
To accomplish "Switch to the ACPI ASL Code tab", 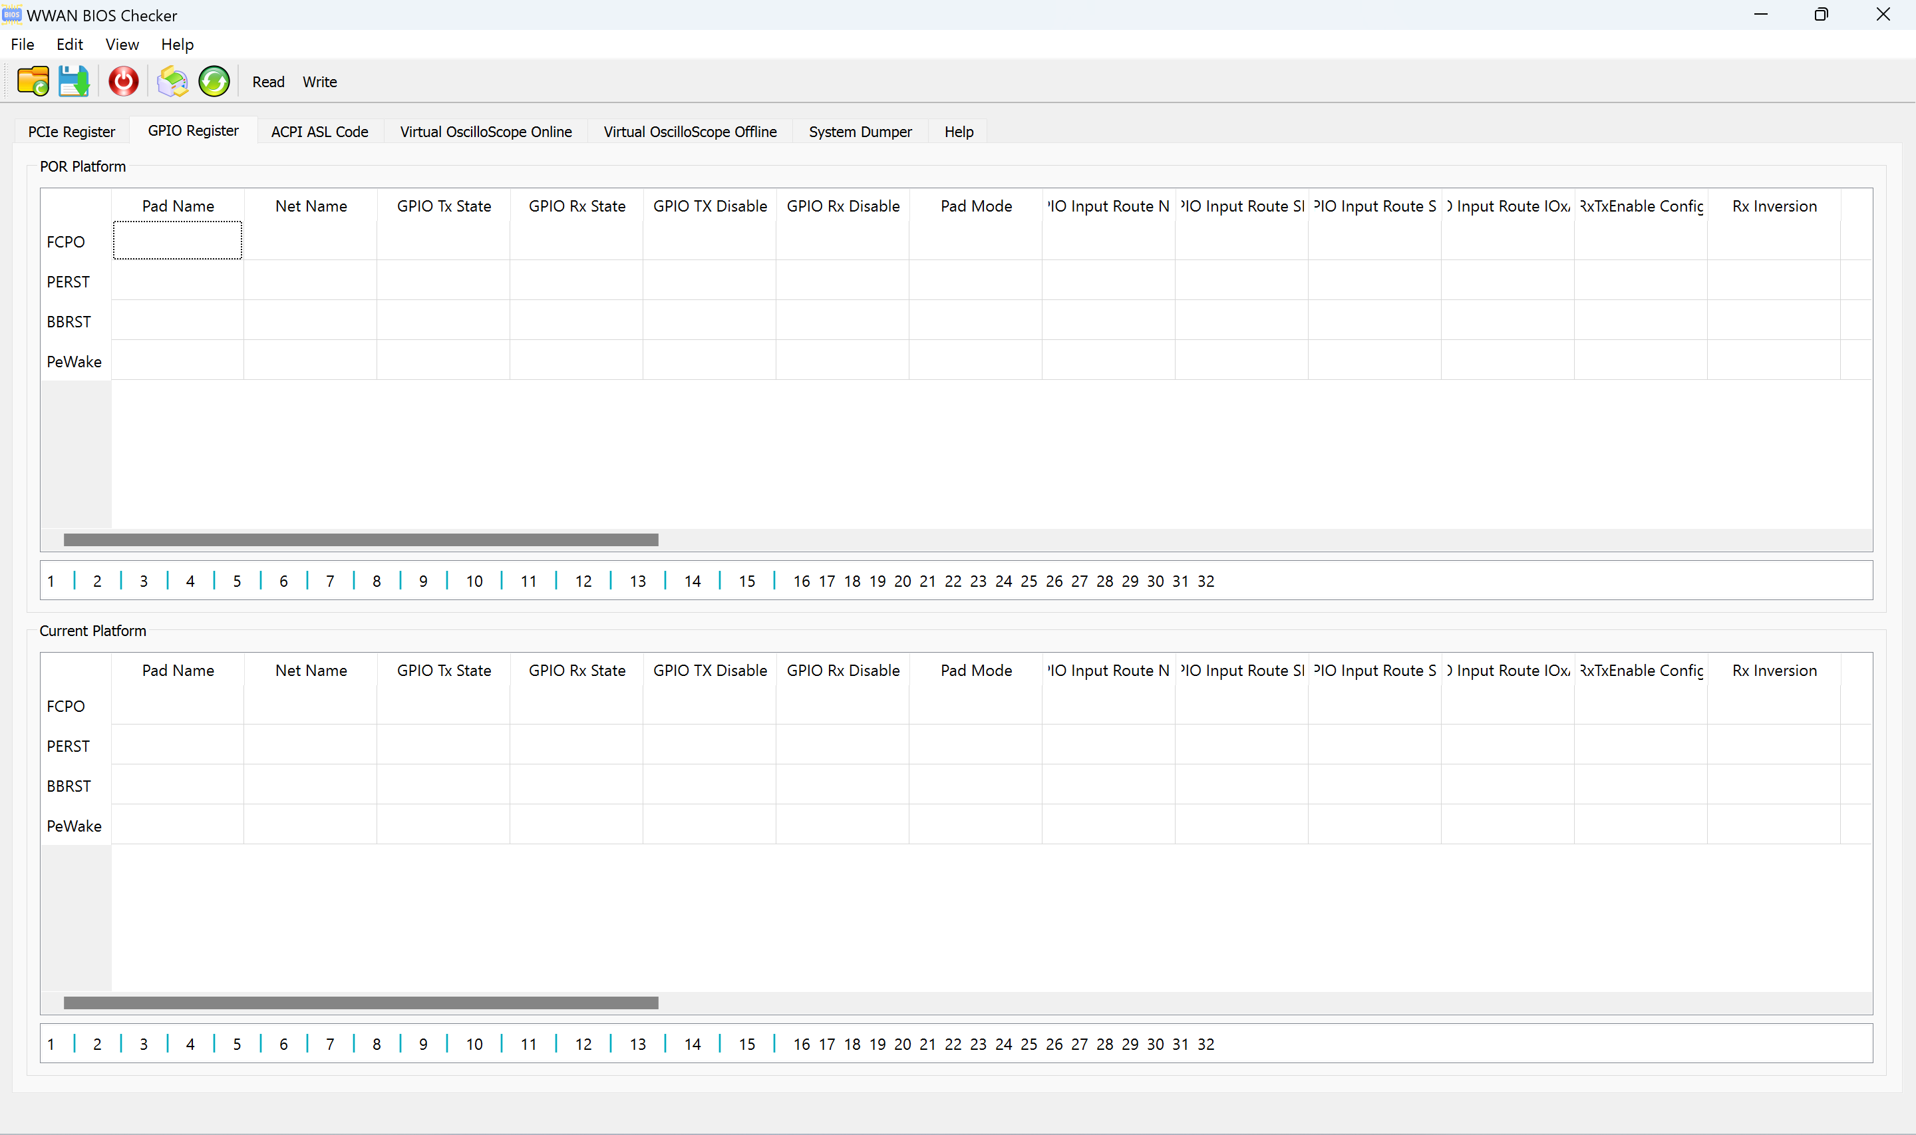I will point(319,132).
